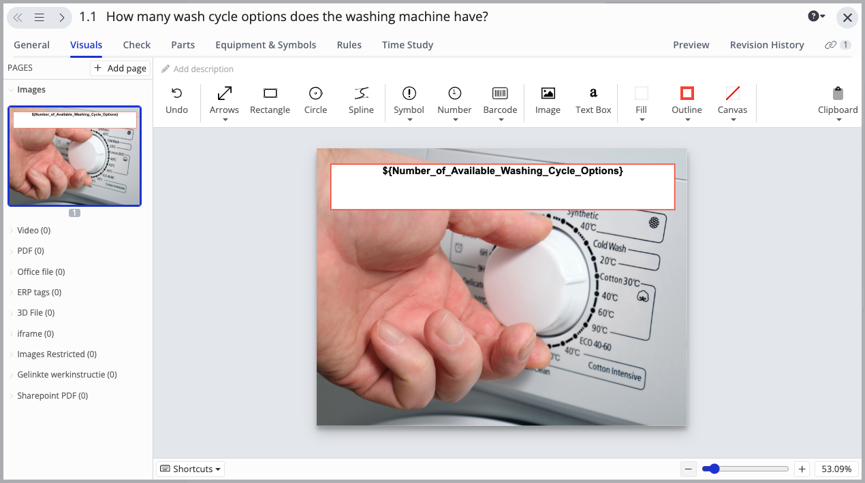The image size is (865, 483).
Task: Open the Shortcuts dropdown
Action: tap(189, 469)
